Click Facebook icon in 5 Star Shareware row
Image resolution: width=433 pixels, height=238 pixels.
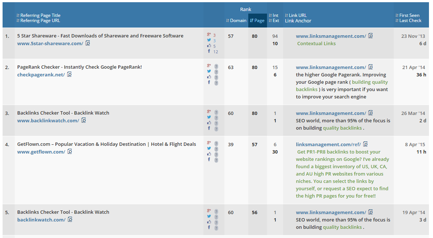tap(209, 51)
